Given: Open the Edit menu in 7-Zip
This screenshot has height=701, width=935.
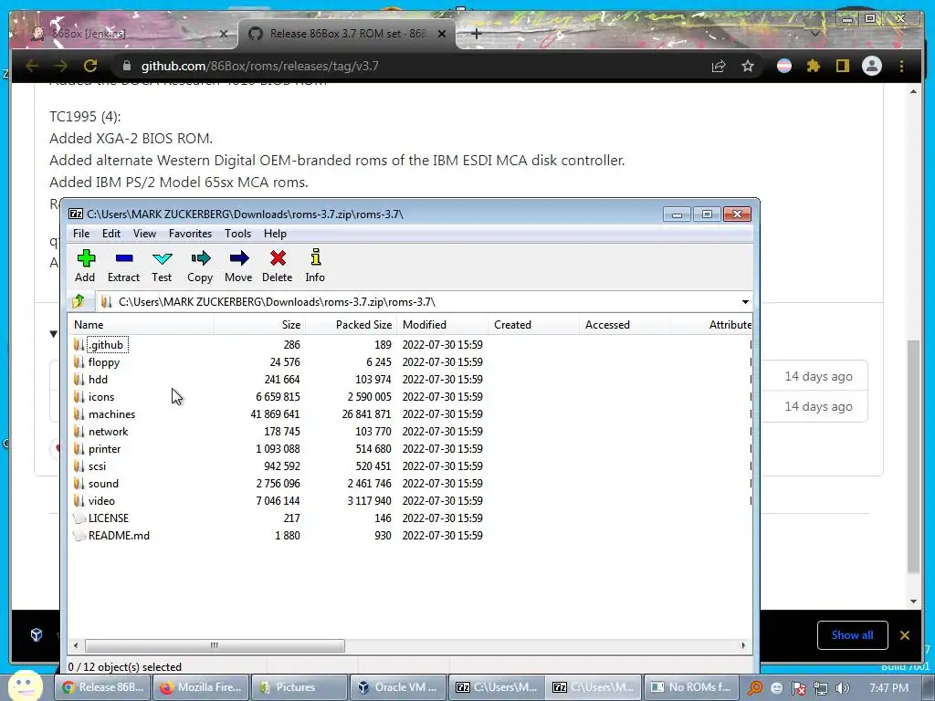Looking at the screenshot, I should (110, 234).
